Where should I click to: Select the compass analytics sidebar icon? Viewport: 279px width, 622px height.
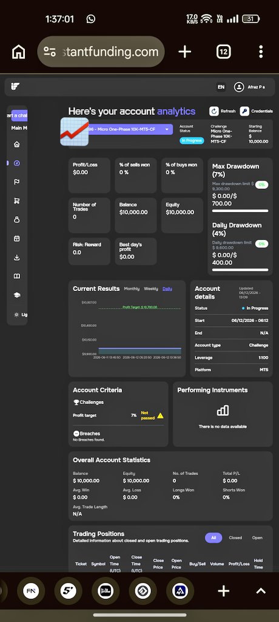click(16, 163)
